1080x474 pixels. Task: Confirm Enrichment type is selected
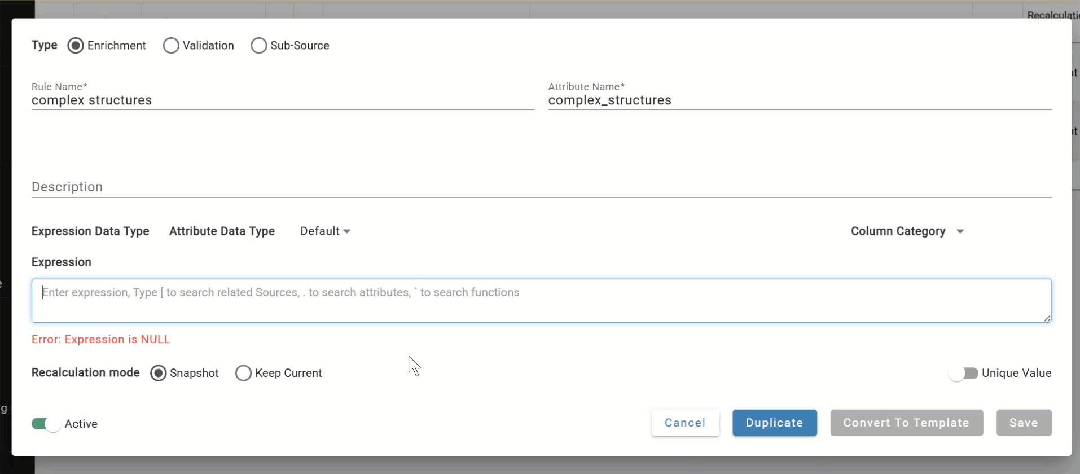click(75, 45)
